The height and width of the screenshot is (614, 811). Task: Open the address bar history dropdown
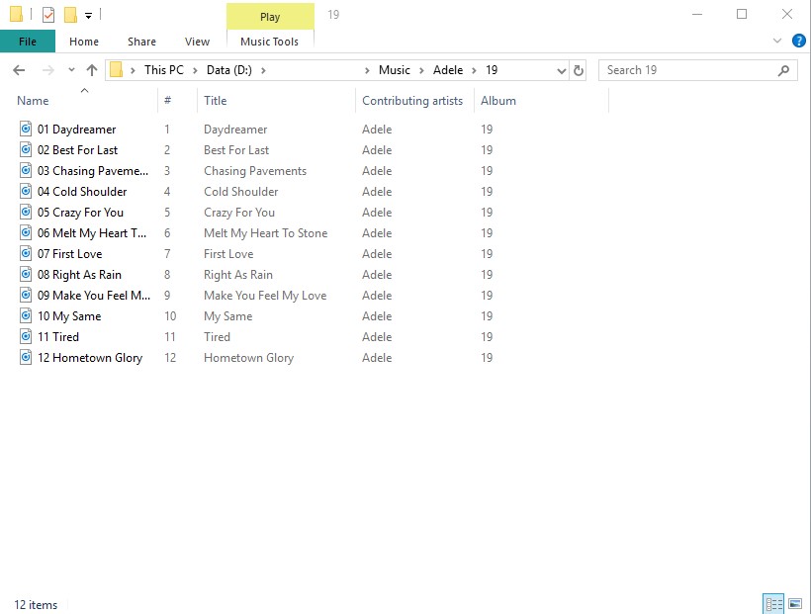pyautogui.click(x=561, y=70)
